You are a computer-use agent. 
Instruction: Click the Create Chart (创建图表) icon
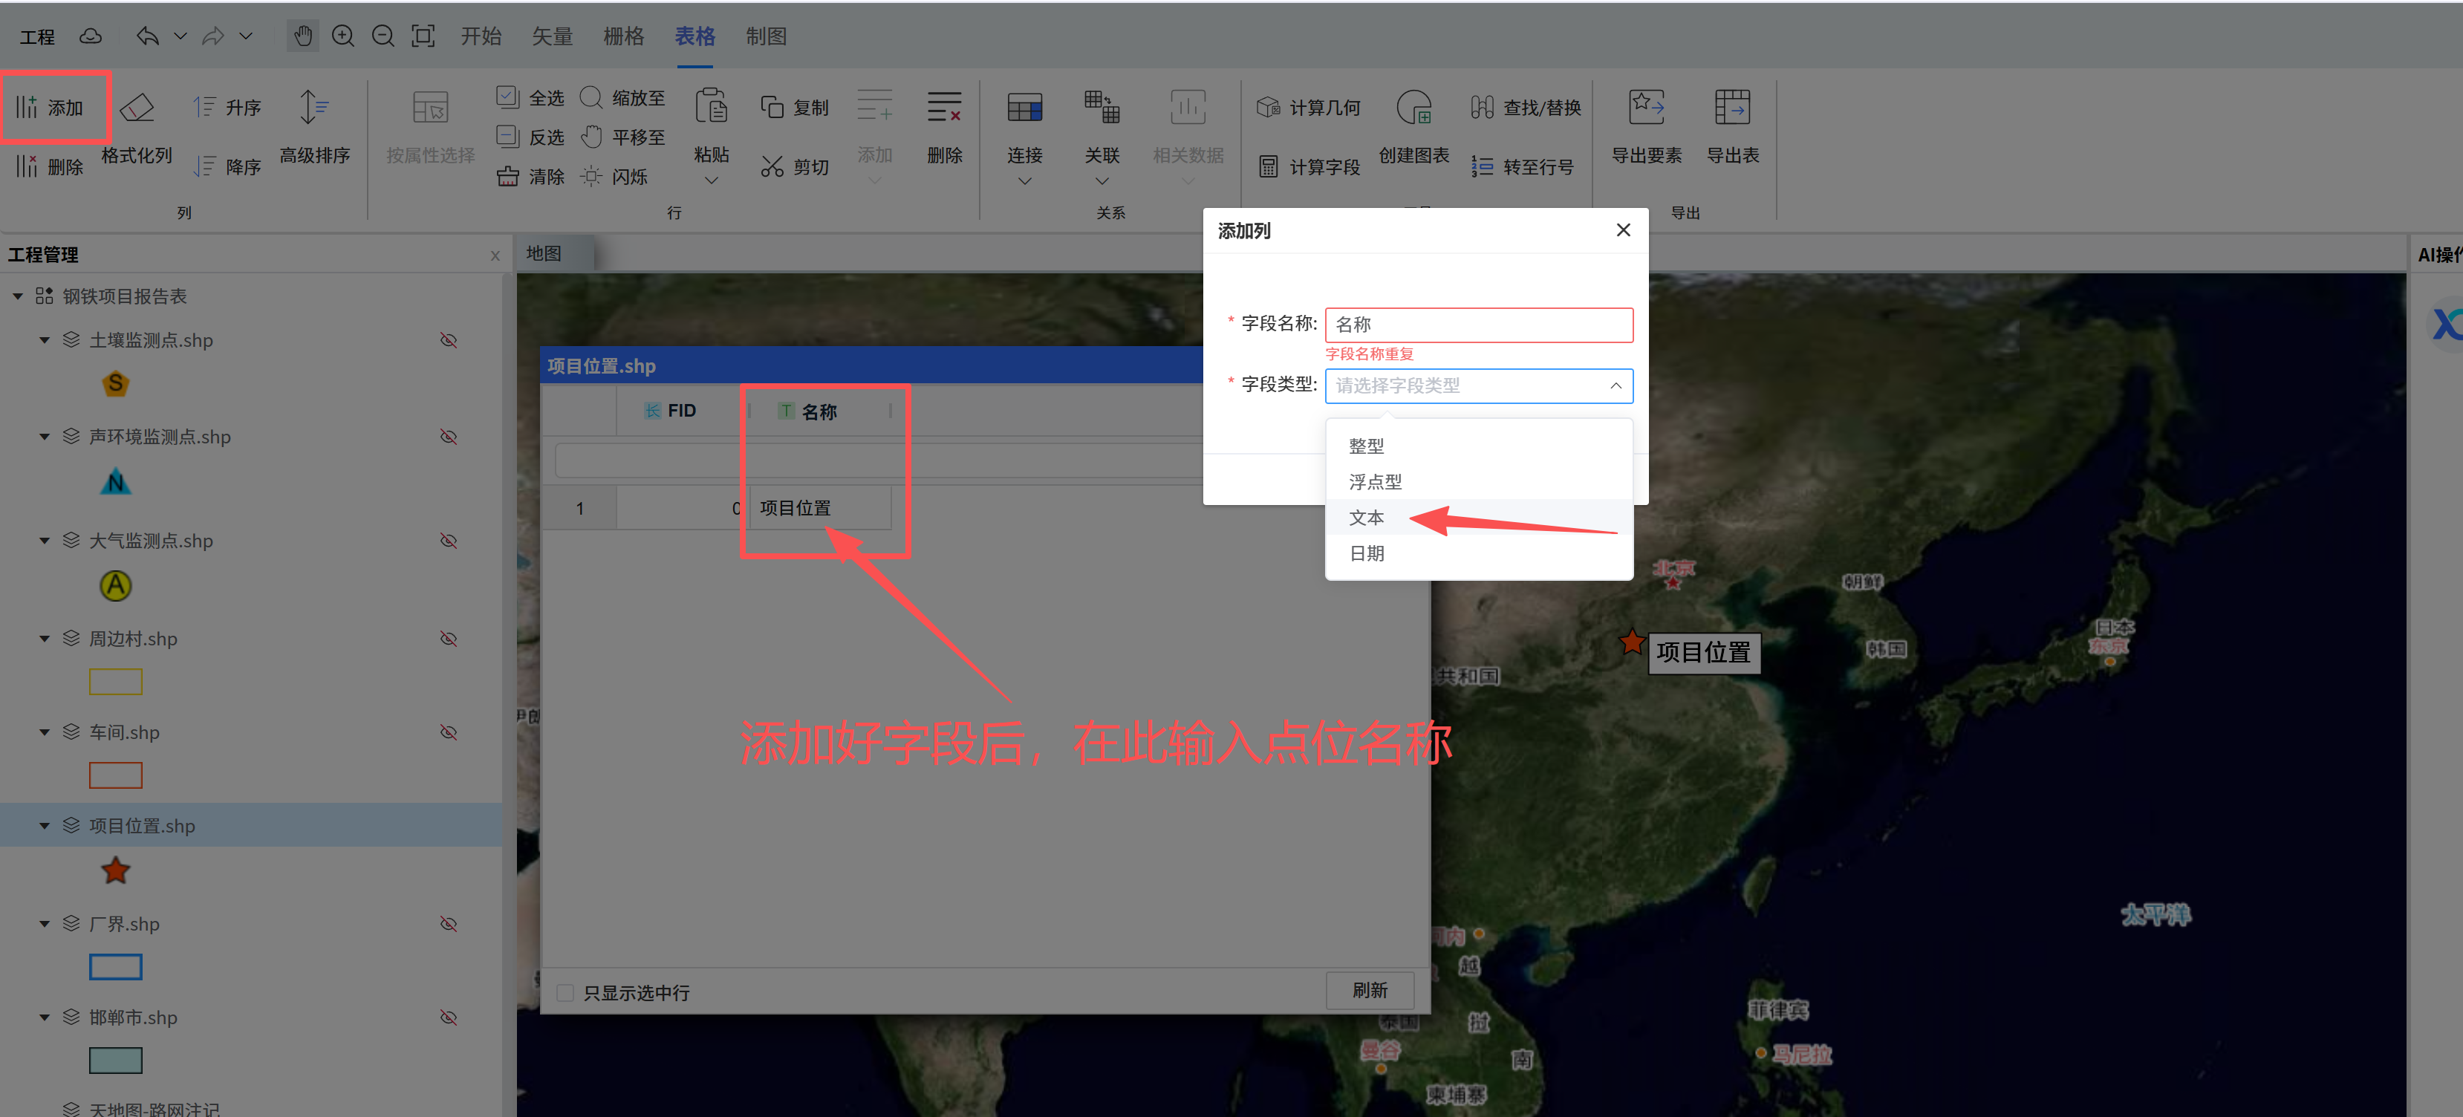coord(1413,108)
